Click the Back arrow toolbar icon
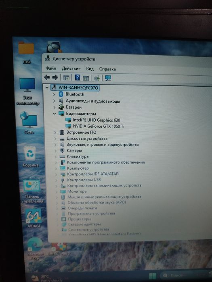Viewport: 212px width, 282px height. click(x=47, y=77)
